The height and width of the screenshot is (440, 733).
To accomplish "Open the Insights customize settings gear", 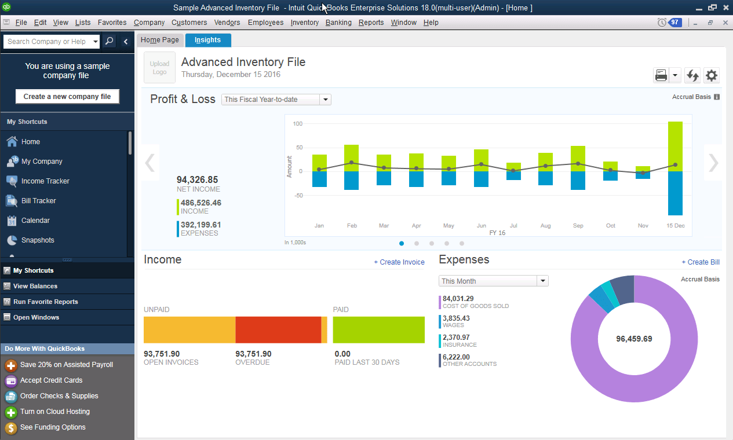I will [712, 75].
